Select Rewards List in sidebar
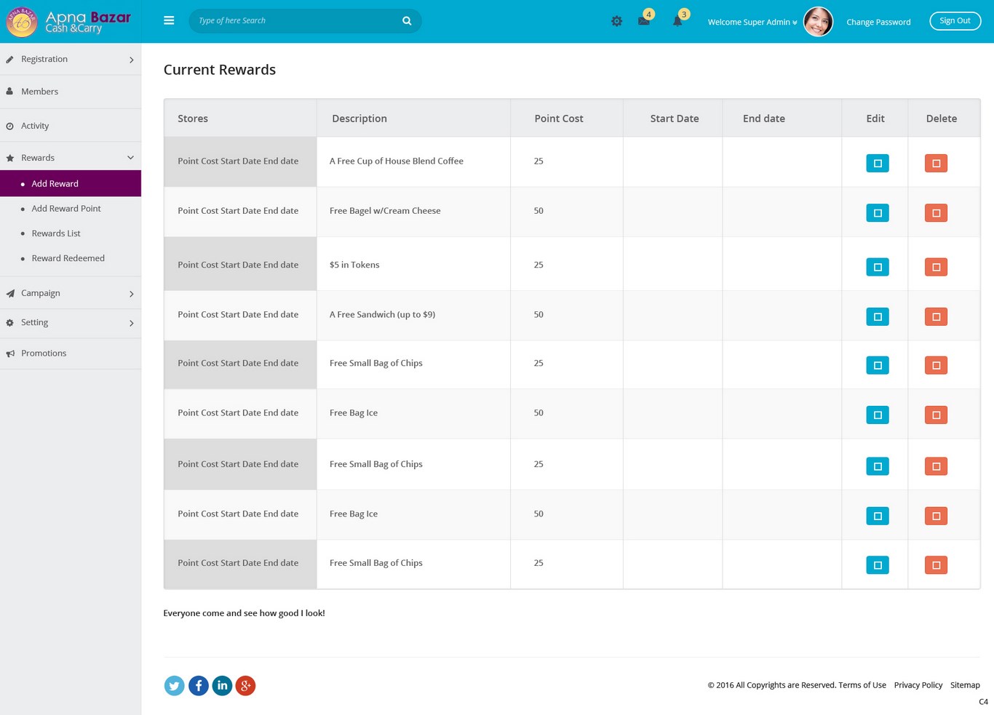The image size is (994, 715). (x=56, y=233)
